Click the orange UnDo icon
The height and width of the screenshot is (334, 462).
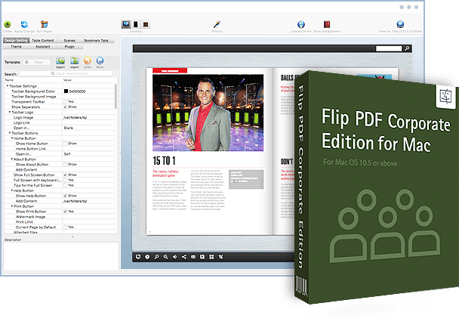click(x=88, y=60)
